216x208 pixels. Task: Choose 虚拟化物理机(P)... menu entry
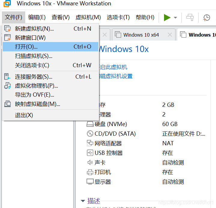[x=50, y=86]
